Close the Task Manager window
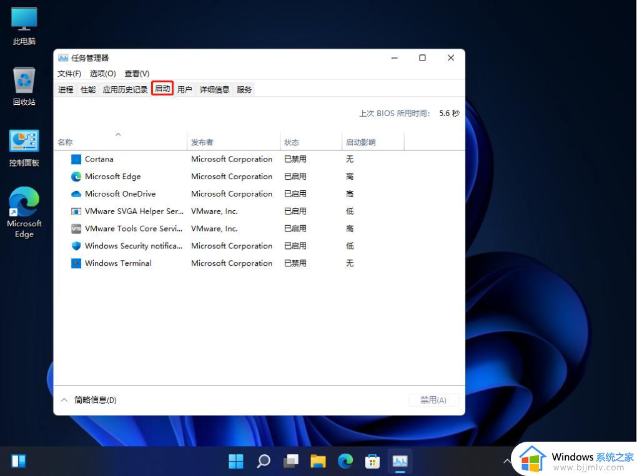 click(451, 58)
